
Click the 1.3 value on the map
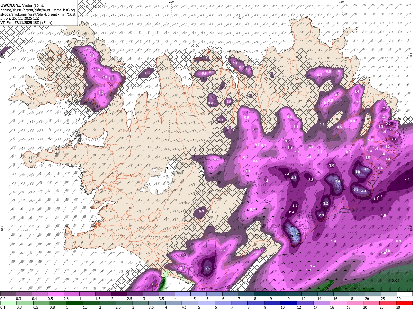[382, 117]
